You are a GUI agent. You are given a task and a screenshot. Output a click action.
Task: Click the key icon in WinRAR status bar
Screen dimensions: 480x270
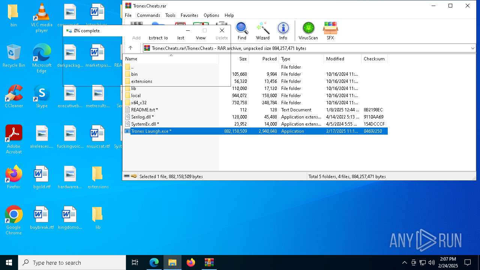pos(134,176)
